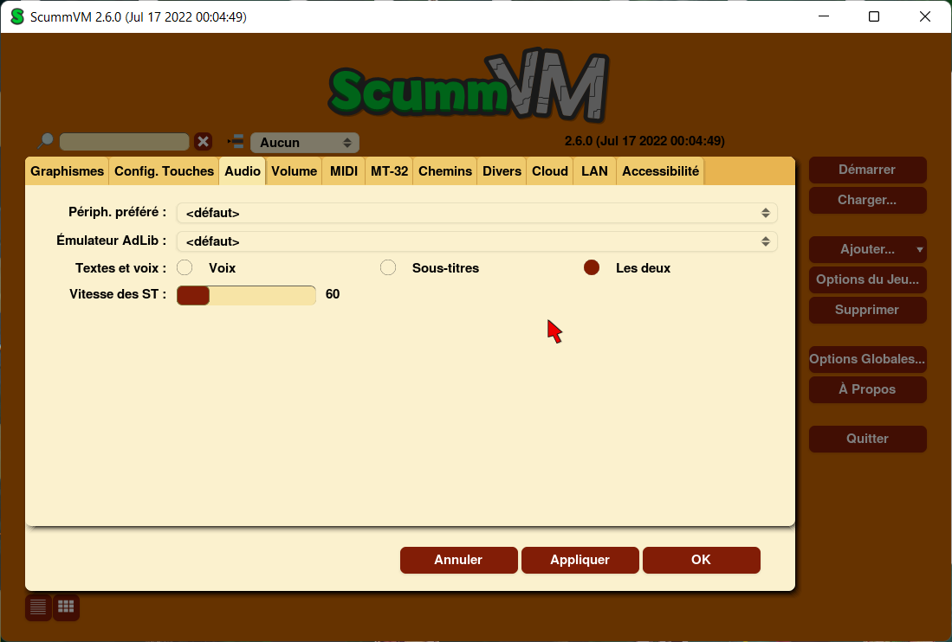This screenshot has height=642, width=952.
Task: Expand the Aucun grouping dropdown
Action: click(305, 143)
